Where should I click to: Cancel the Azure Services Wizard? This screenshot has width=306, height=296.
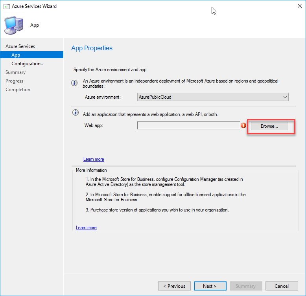pyautogui.click(x=282, y=286)
